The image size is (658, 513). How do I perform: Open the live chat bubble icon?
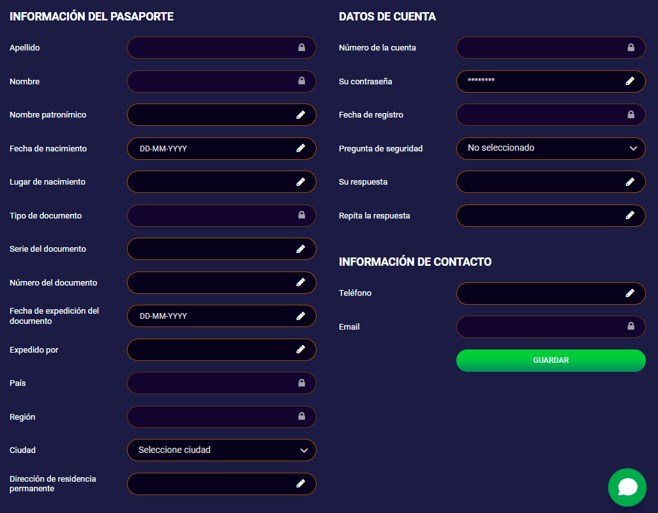(x=627, y=487)
